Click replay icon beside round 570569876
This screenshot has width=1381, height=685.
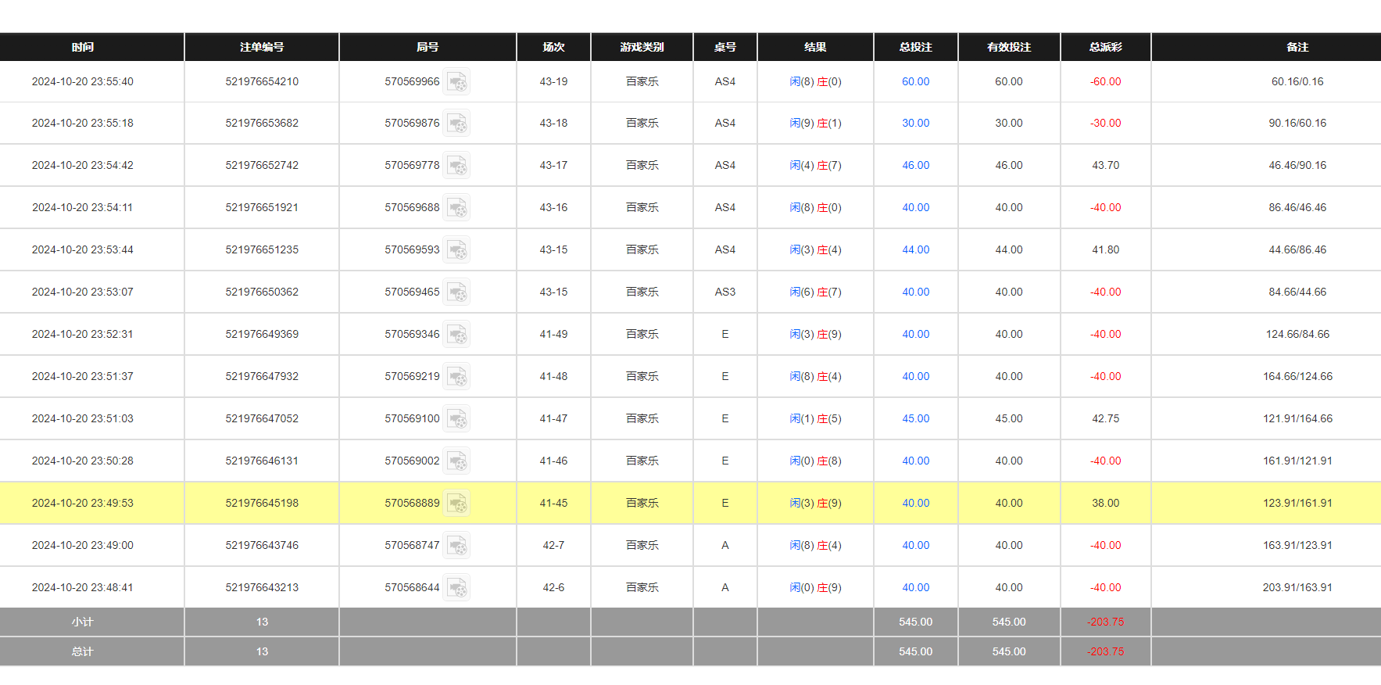tap(456, 124)
